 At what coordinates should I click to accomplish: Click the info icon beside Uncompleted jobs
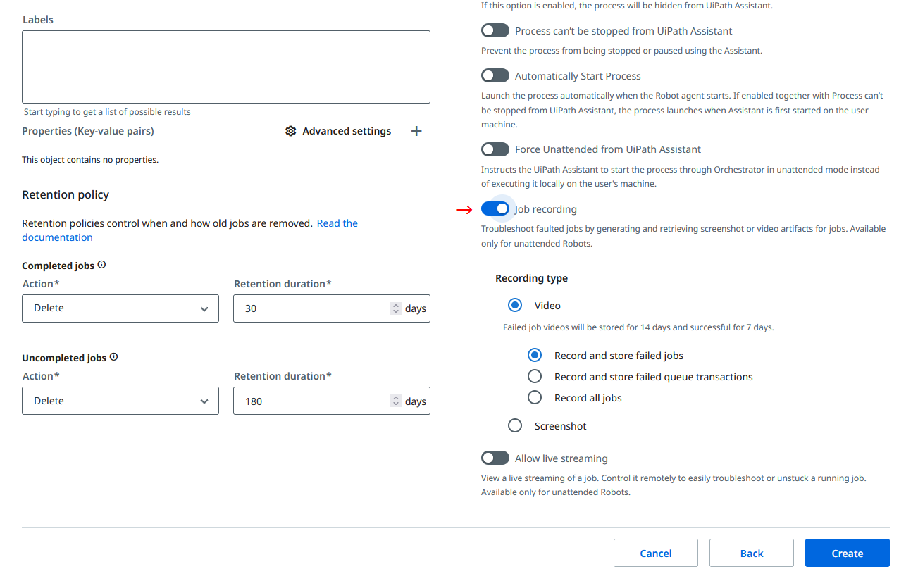pos(113,357)
